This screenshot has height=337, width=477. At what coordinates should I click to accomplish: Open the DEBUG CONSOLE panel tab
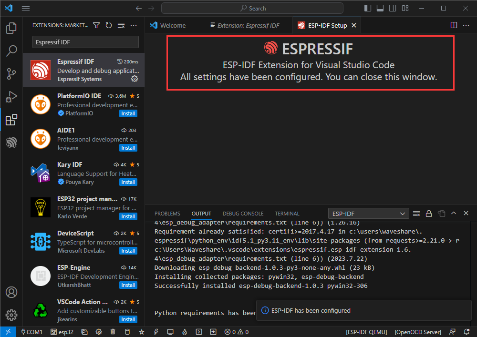click(x=243, y=214)
